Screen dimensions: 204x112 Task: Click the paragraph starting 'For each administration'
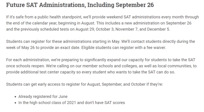tap(101, 66)
